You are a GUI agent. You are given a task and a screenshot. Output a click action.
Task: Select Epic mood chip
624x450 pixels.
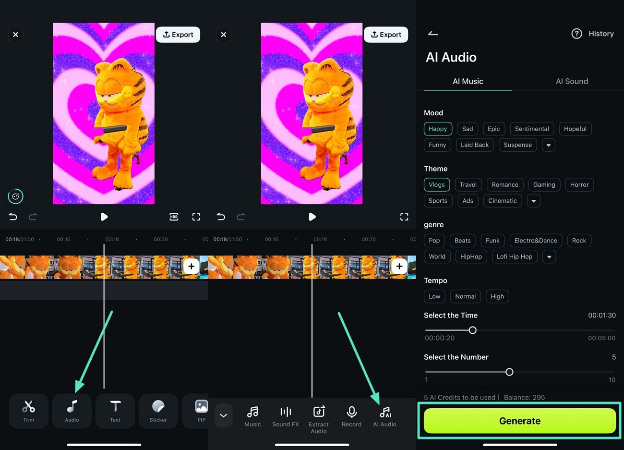[x=494, y=129]
